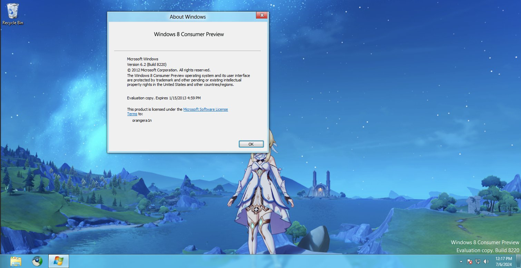Open File Explorer from the taskbar
This screenshot has height=268, width=521.
(x=16, y=261)
